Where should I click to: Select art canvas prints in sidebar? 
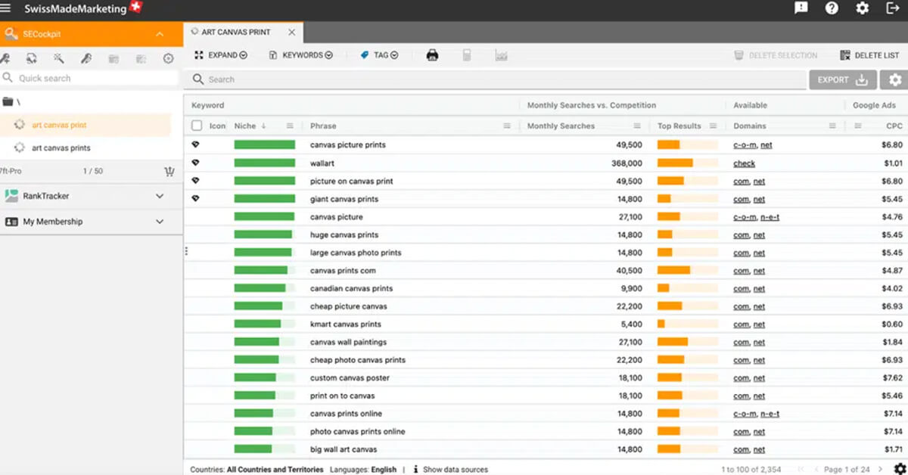pyautogui.click(x=61, y=148)
